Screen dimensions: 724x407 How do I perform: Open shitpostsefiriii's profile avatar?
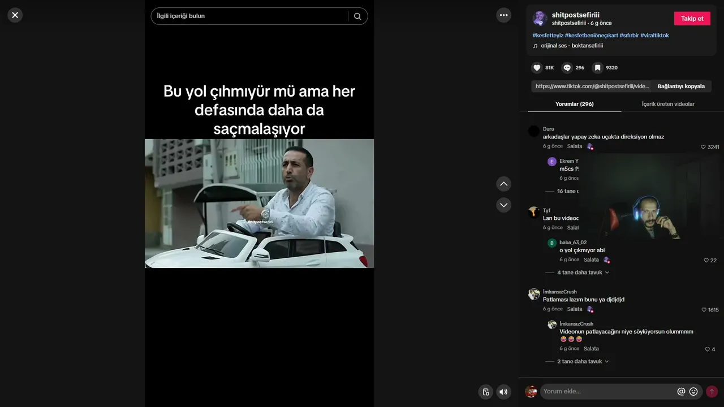(540, 19)
